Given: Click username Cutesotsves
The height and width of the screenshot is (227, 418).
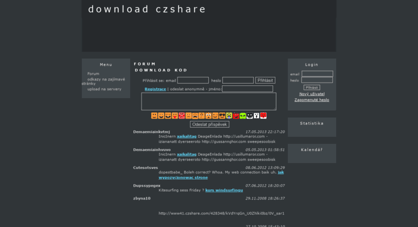Looking at the screenshot, I should point(146,168).
